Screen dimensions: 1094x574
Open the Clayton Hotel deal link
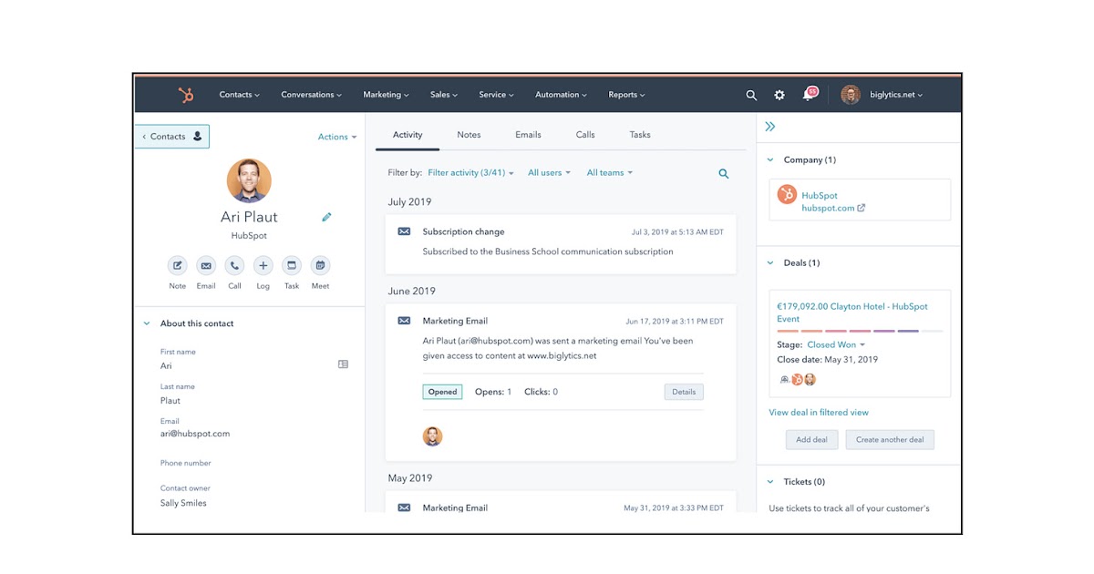click(x=852, y=313)
